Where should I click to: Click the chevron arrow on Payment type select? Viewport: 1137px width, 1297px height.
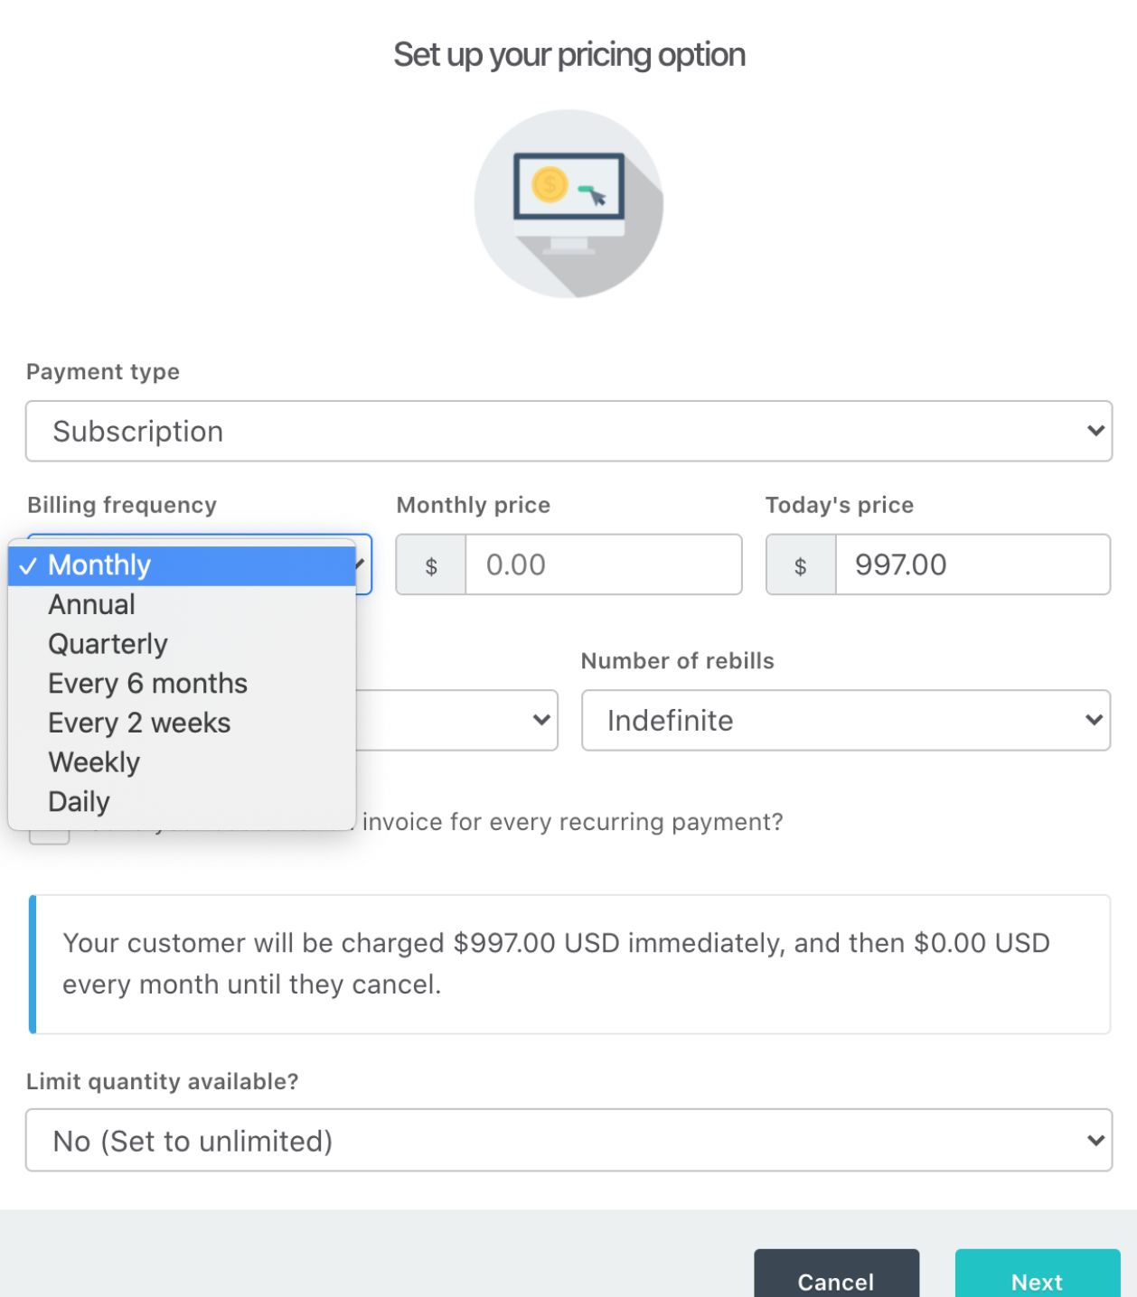[1095, 432]
